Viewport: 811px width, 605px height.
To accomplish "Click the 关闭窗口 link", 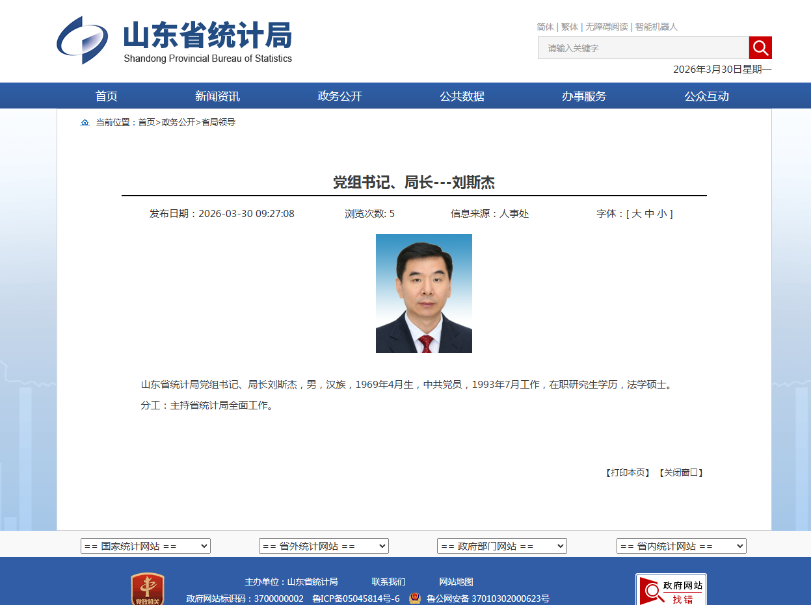I will click(x=681, y=472).
